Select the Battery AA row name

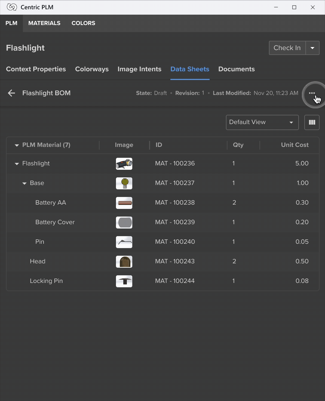[x=51, y=203]
